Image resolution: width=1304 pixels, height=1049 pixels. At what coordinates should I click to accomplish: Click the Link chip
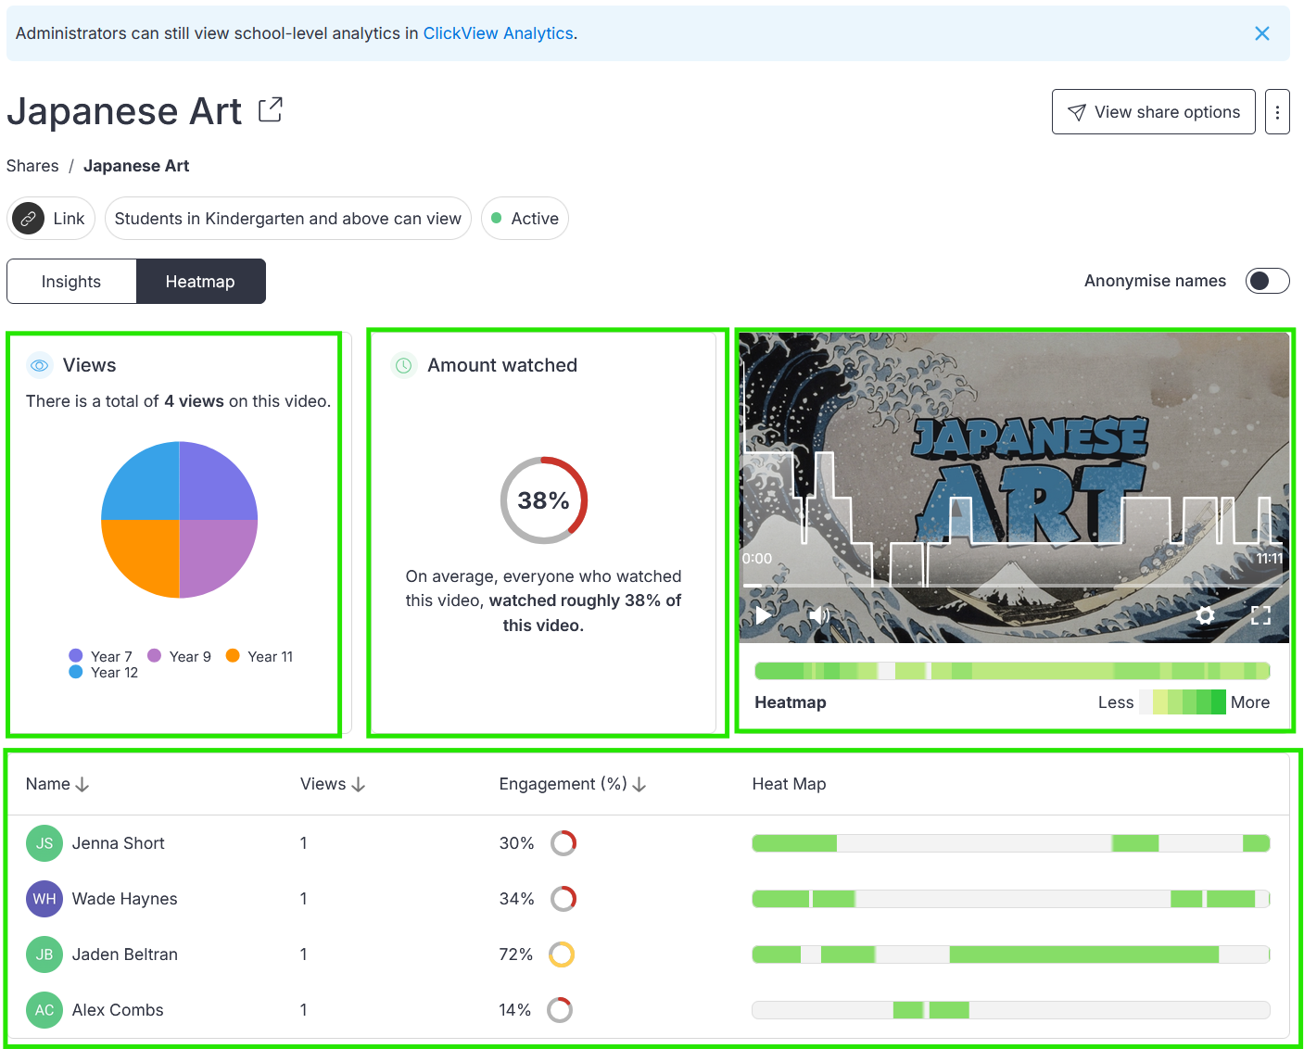(x=51, y=219)
